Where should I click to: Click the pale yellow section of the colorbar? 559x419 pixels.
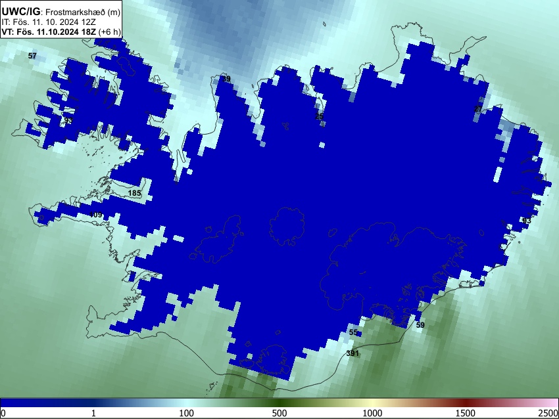372,403
